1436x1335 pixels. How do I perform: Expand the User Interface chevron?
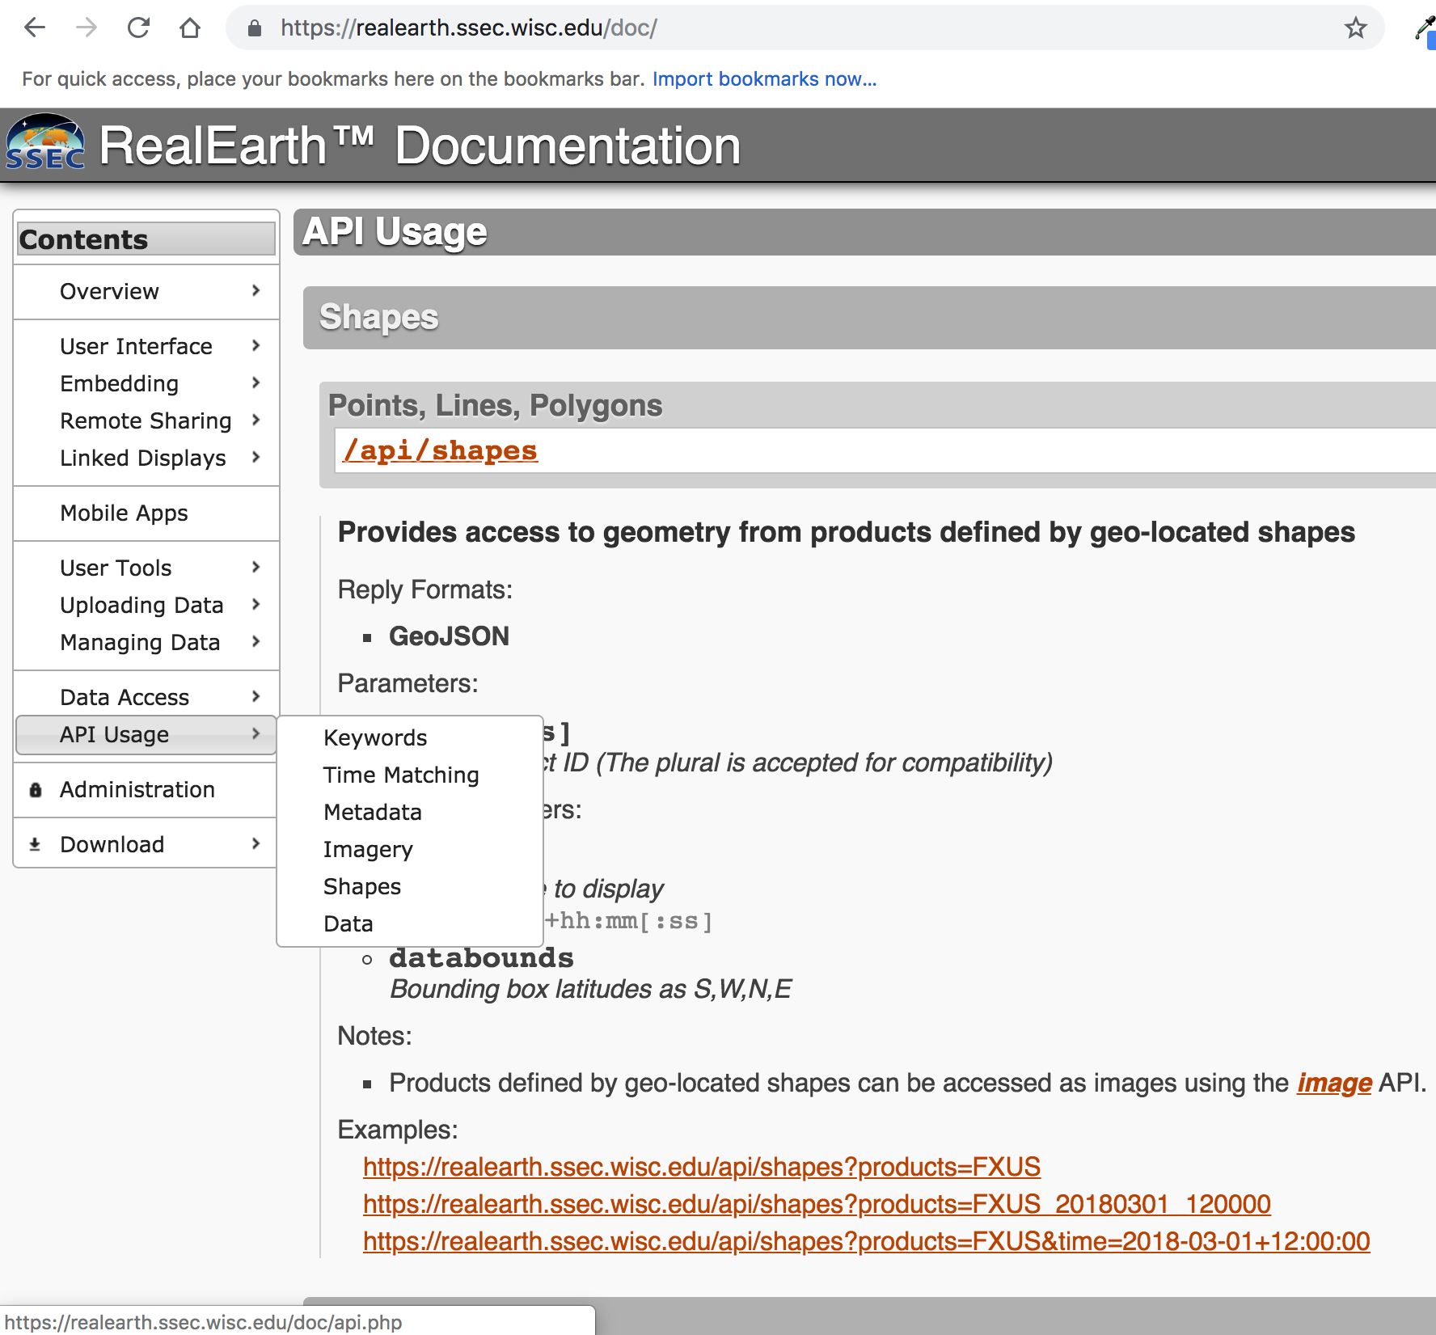click(256, 345)
